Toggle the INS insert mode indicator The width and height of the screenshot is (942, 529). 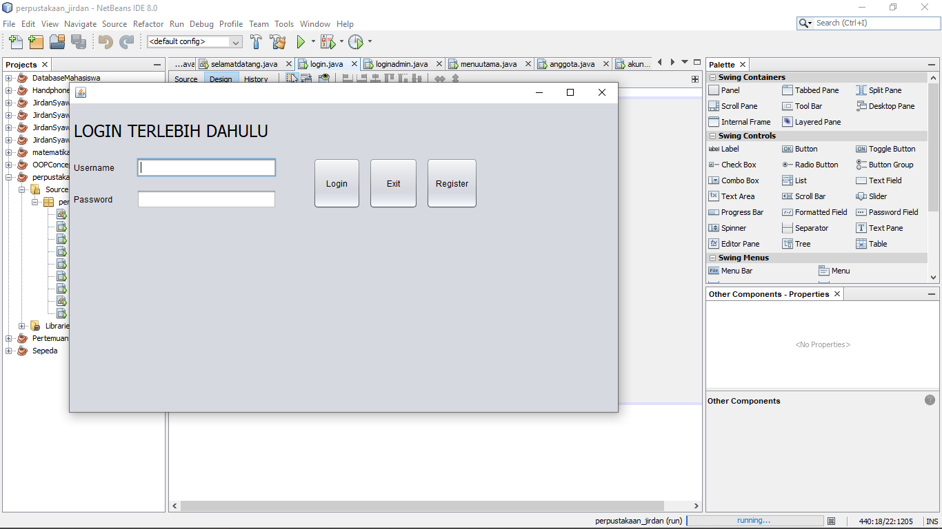928,521
